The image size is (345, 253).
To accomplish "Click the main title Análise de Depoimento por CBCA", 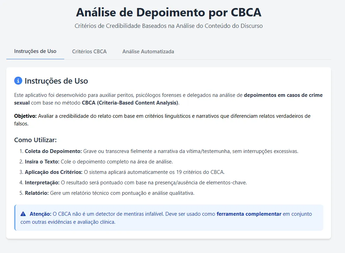I will click(x=168, y=12).
